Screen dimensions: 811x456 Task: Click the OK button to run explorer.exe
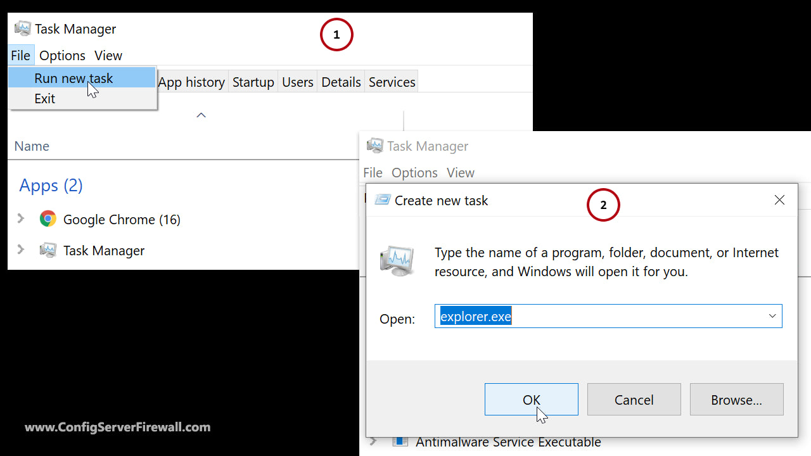[x=531, y=399]
